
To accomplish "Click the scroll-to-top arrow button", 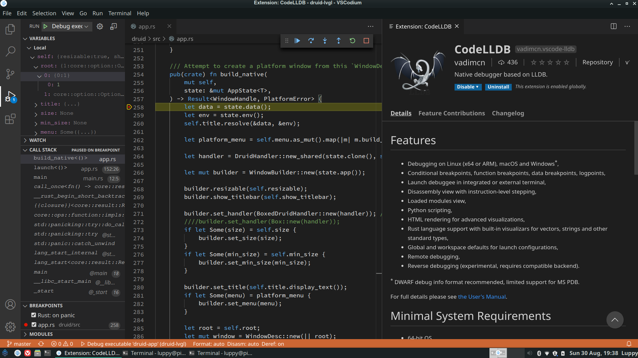I will (614, 320).
